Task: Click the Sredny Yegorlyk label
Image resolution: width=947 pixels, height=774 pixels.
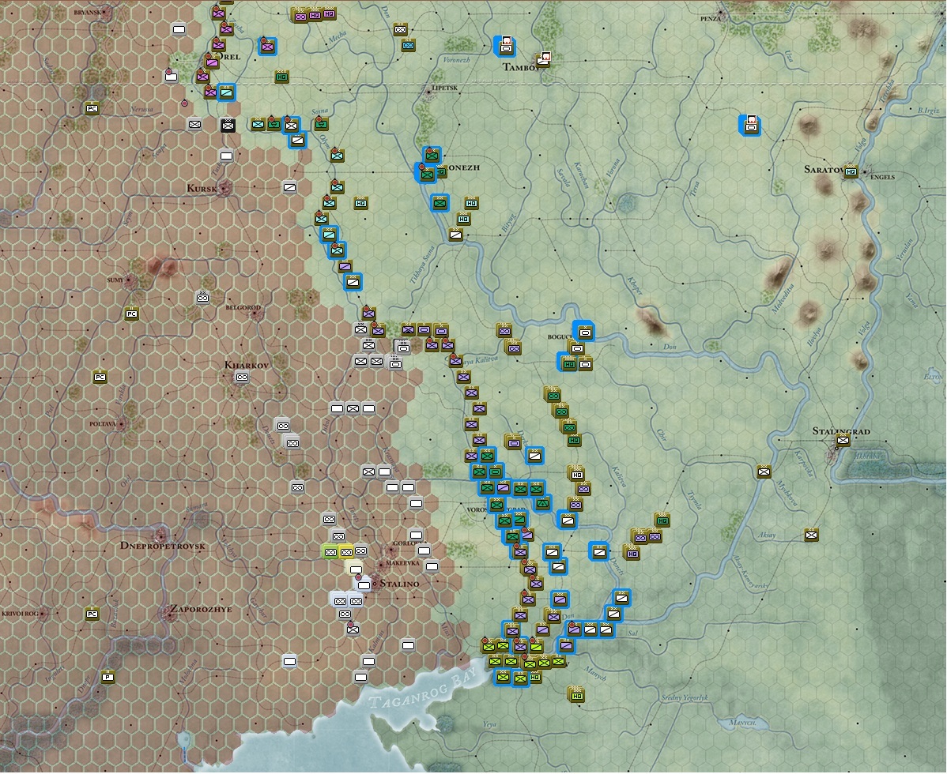Action: [x=685, y=698]
